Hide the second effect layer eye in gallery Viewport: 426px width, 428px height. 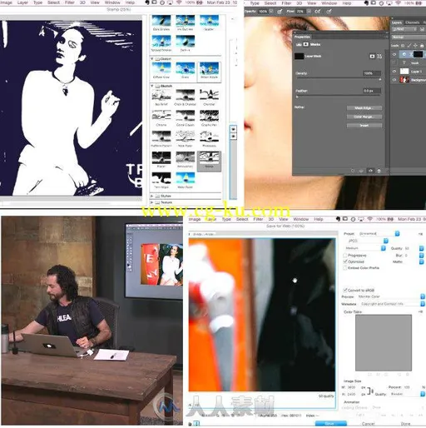pyautogui.click(x=233, y=136)
